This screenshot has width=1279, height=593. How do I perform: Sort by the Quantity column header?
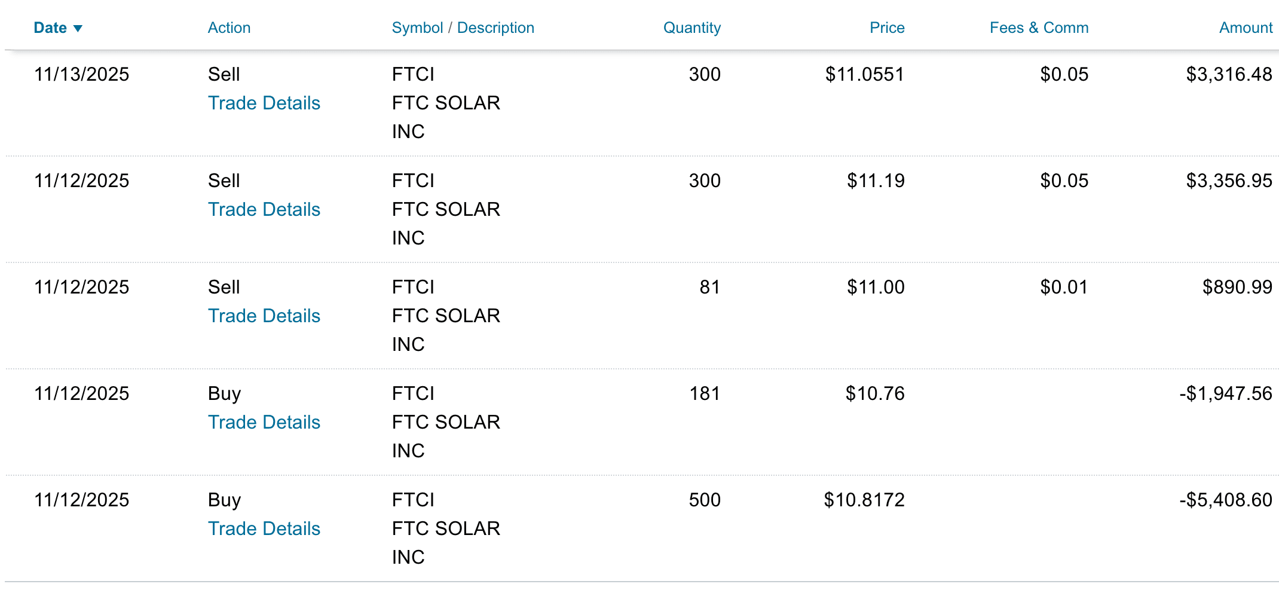pos(691,28)
